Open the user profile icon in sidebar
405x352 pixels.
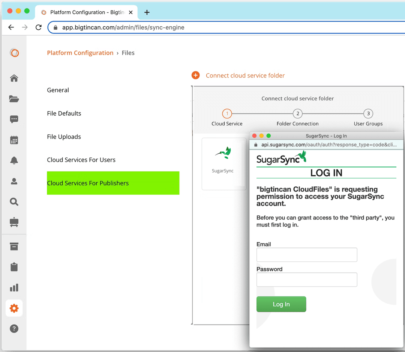[14, 181]
